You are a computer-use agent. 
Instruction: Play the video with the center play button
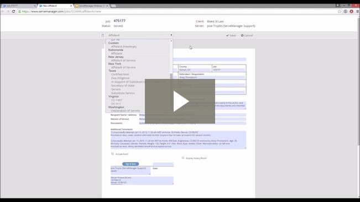[x=180, y=101]
